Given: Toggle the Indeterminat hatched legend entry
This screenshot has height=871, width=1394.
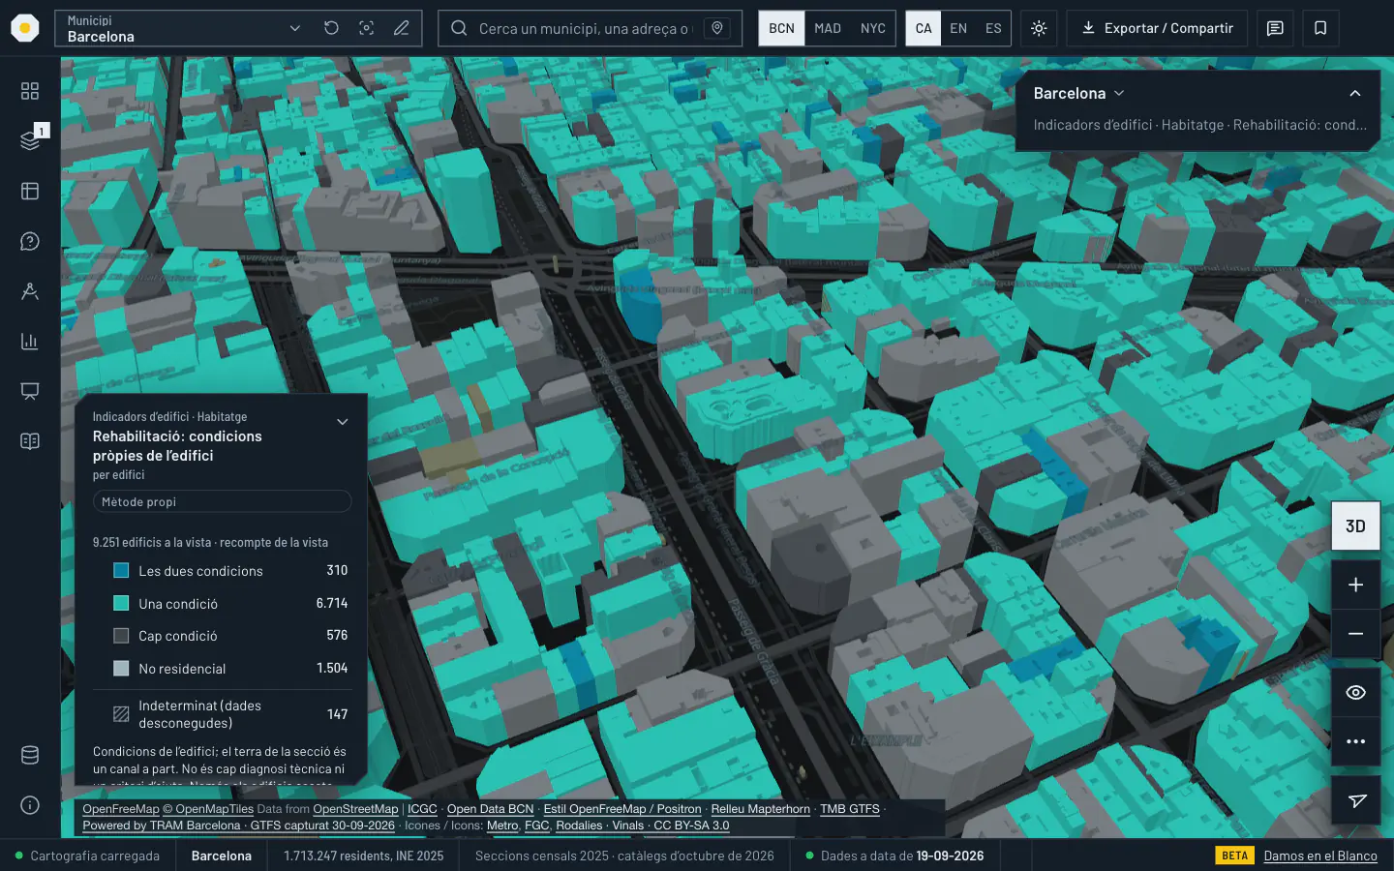Looking at the screenshot, I should click(222, 714).
